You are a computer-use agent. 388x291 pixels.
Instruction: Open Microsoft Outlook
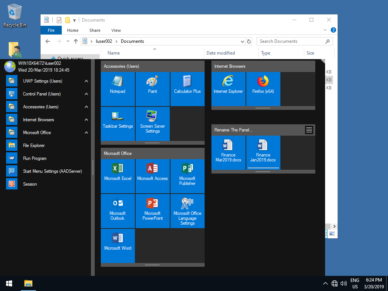117,209
